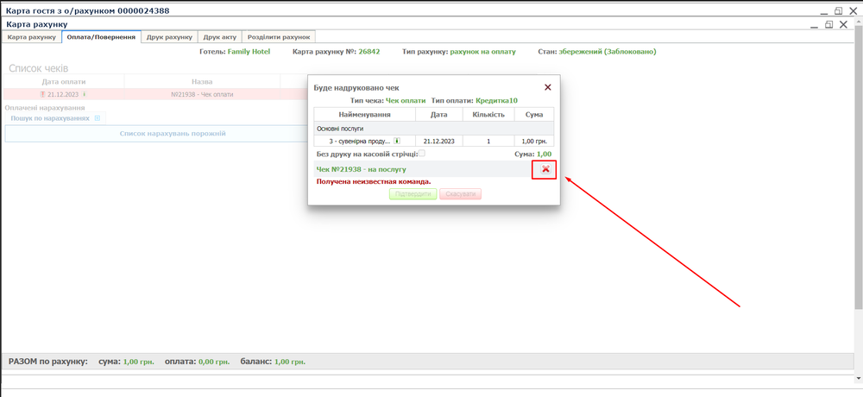Open the 'Друк акту' tab
863x397 pixels.
tap(220, 37)
